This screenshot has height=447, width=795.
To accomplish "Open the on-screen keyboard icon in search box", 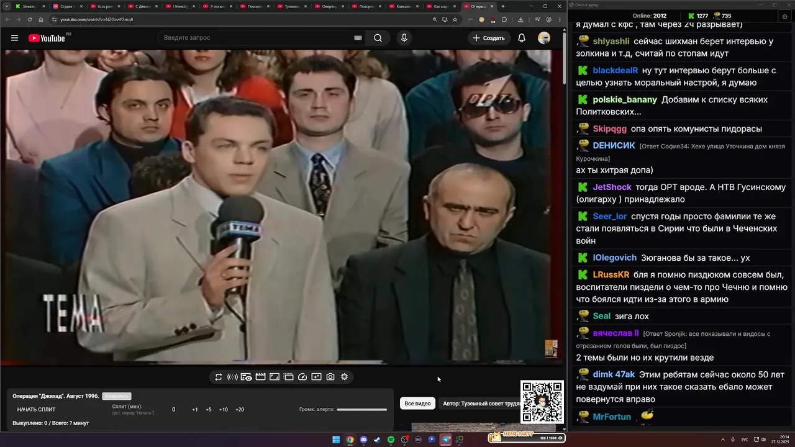I will click(x=358, y=38).
